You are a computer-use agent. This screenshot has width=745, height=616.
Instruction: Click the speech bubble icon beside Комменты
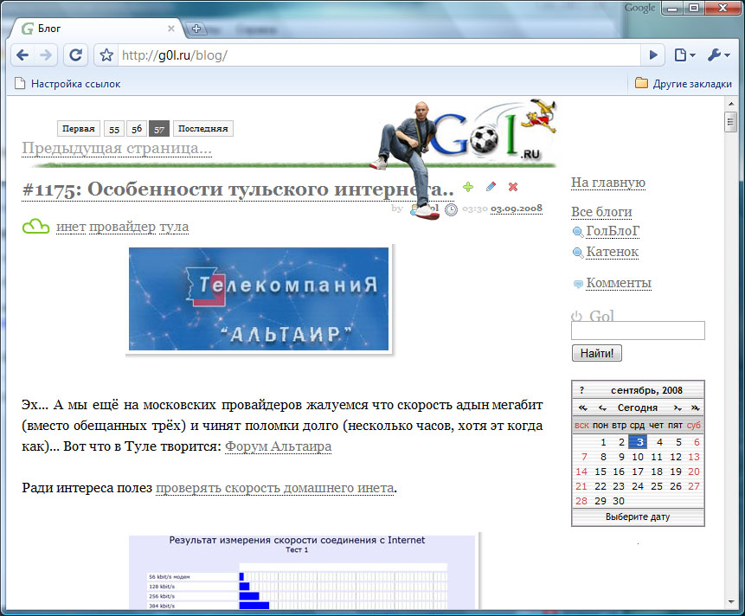578,284
